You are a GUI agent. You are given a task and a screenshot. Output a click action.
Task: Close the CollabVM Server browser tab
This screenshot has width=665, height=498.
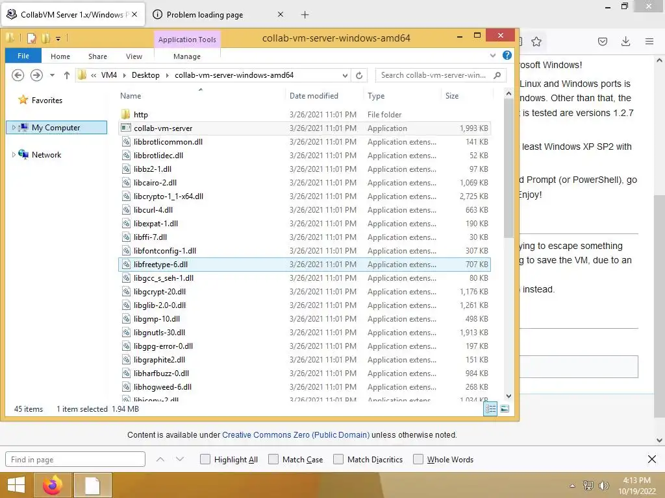tap(134, 14)
